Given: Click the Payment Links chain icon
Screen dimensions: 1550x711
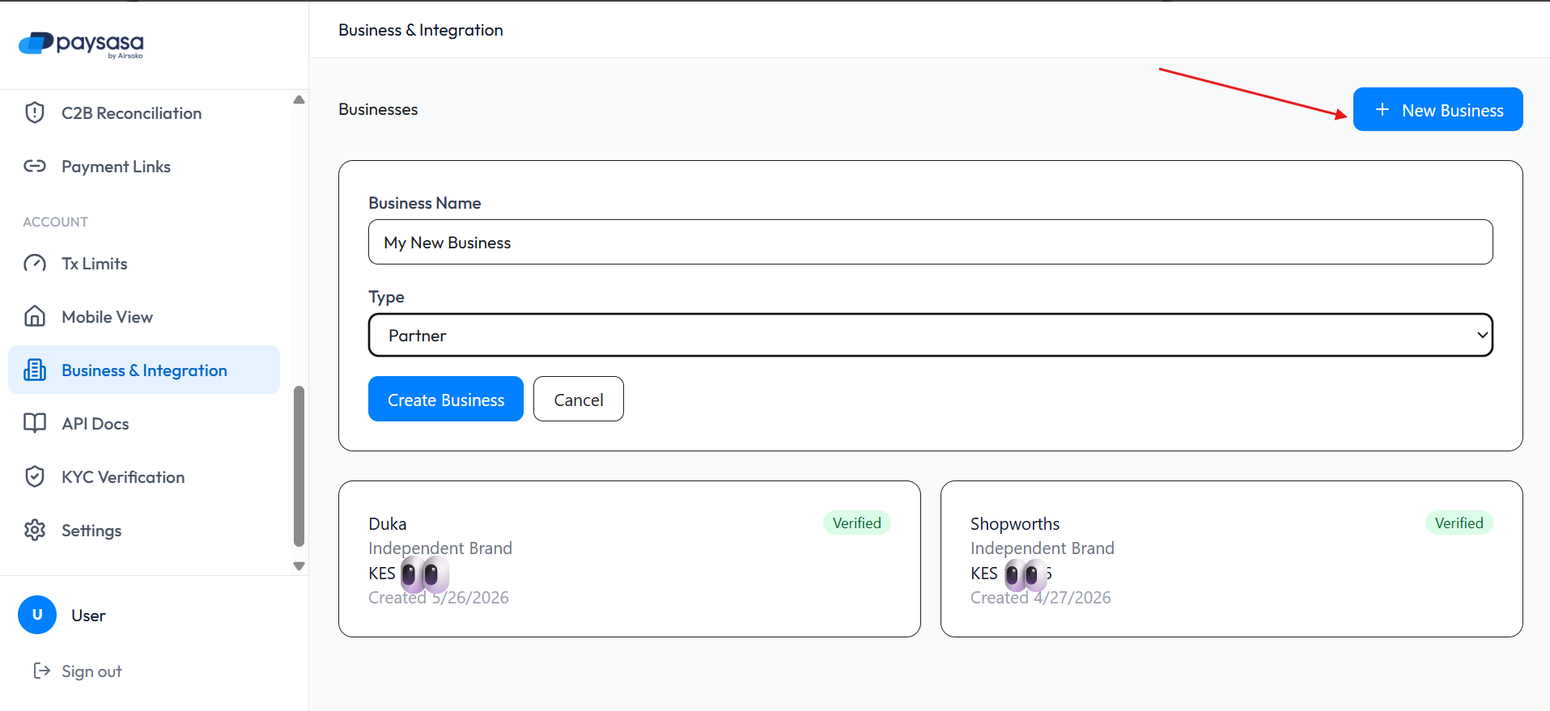Looking at the screenshot, I should pyautogui.click(x=35, y=166).
